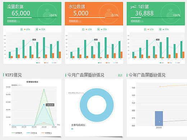Click blue 2011年 bar in yearly chart
Screen dimensions: 187x140
click(x=159, y=118)
